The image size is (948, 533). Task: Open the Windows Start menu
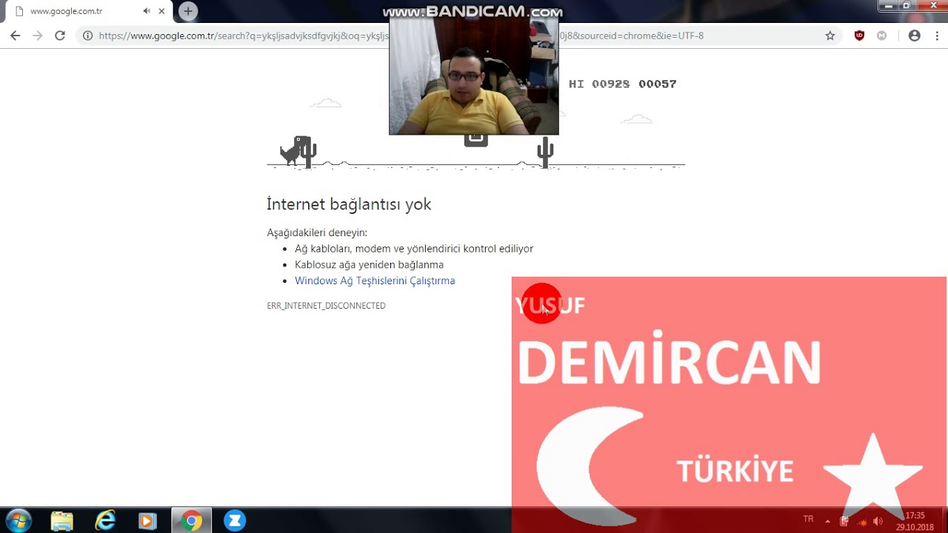[x=19, y=520]
